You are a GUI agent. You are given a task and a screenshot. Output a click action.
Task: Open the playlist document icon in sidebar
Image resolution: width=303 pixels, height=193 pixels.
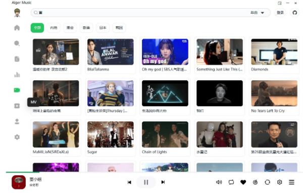(17, 59)
